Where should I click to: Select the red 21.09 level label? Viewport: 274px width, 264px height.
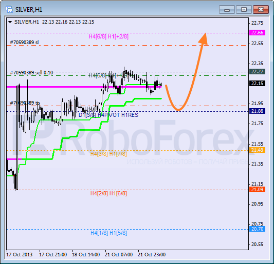tap(257, 190)
